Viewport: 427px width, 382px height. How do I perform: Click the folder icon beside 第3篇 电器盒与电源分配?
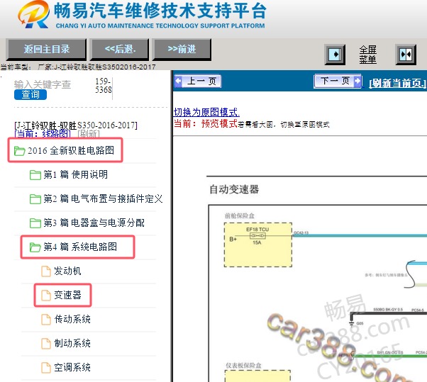(35, 223)
